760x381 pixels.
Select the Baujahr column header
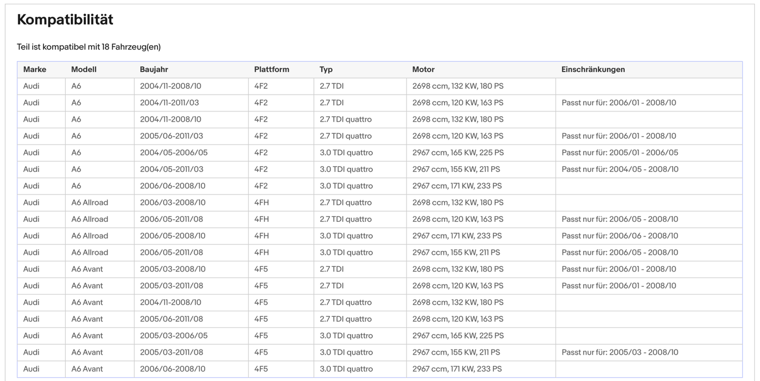[x=154, y=69]
